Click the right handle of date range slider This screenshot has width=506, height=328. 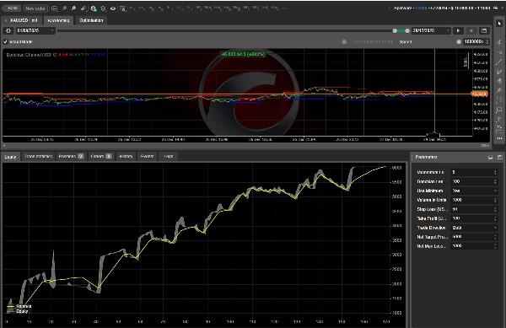pyautogui.click(x=407, y=30)
